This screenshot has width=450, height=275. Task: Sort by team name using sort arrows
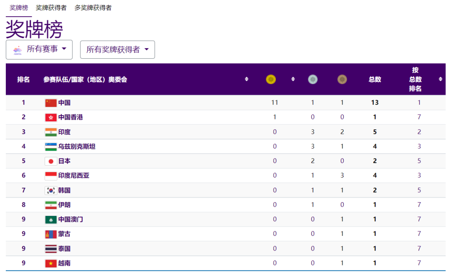tap(247, 79)
